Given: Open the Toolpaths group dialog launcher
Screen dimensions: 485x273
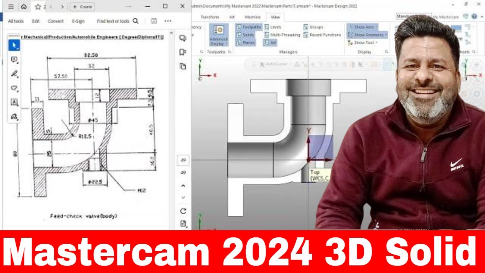Looking at the screenshot, I should 230,52.
